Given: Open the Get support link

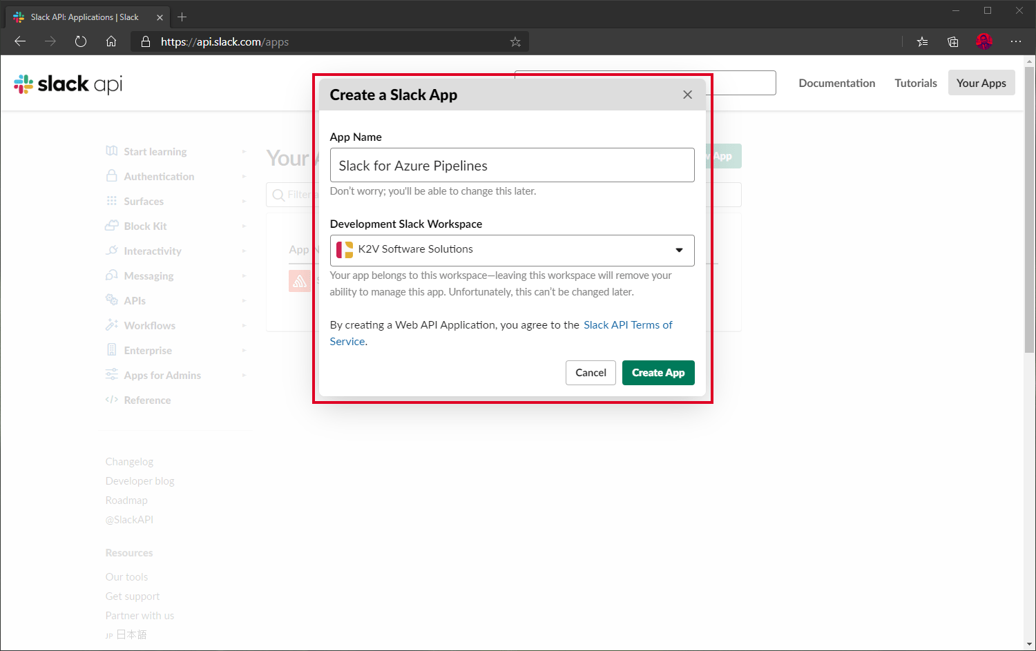Looking at the screenshot, I should point(132,596).
